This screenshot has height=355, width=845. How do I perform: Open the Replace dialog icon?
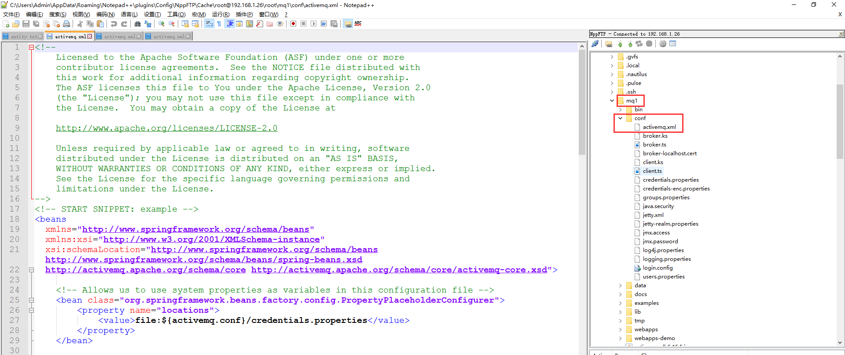click(148, 24)
